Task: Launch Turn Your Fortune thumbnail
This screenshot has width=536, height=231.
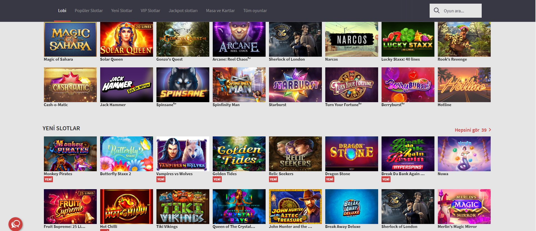Action: pos(352,85)
